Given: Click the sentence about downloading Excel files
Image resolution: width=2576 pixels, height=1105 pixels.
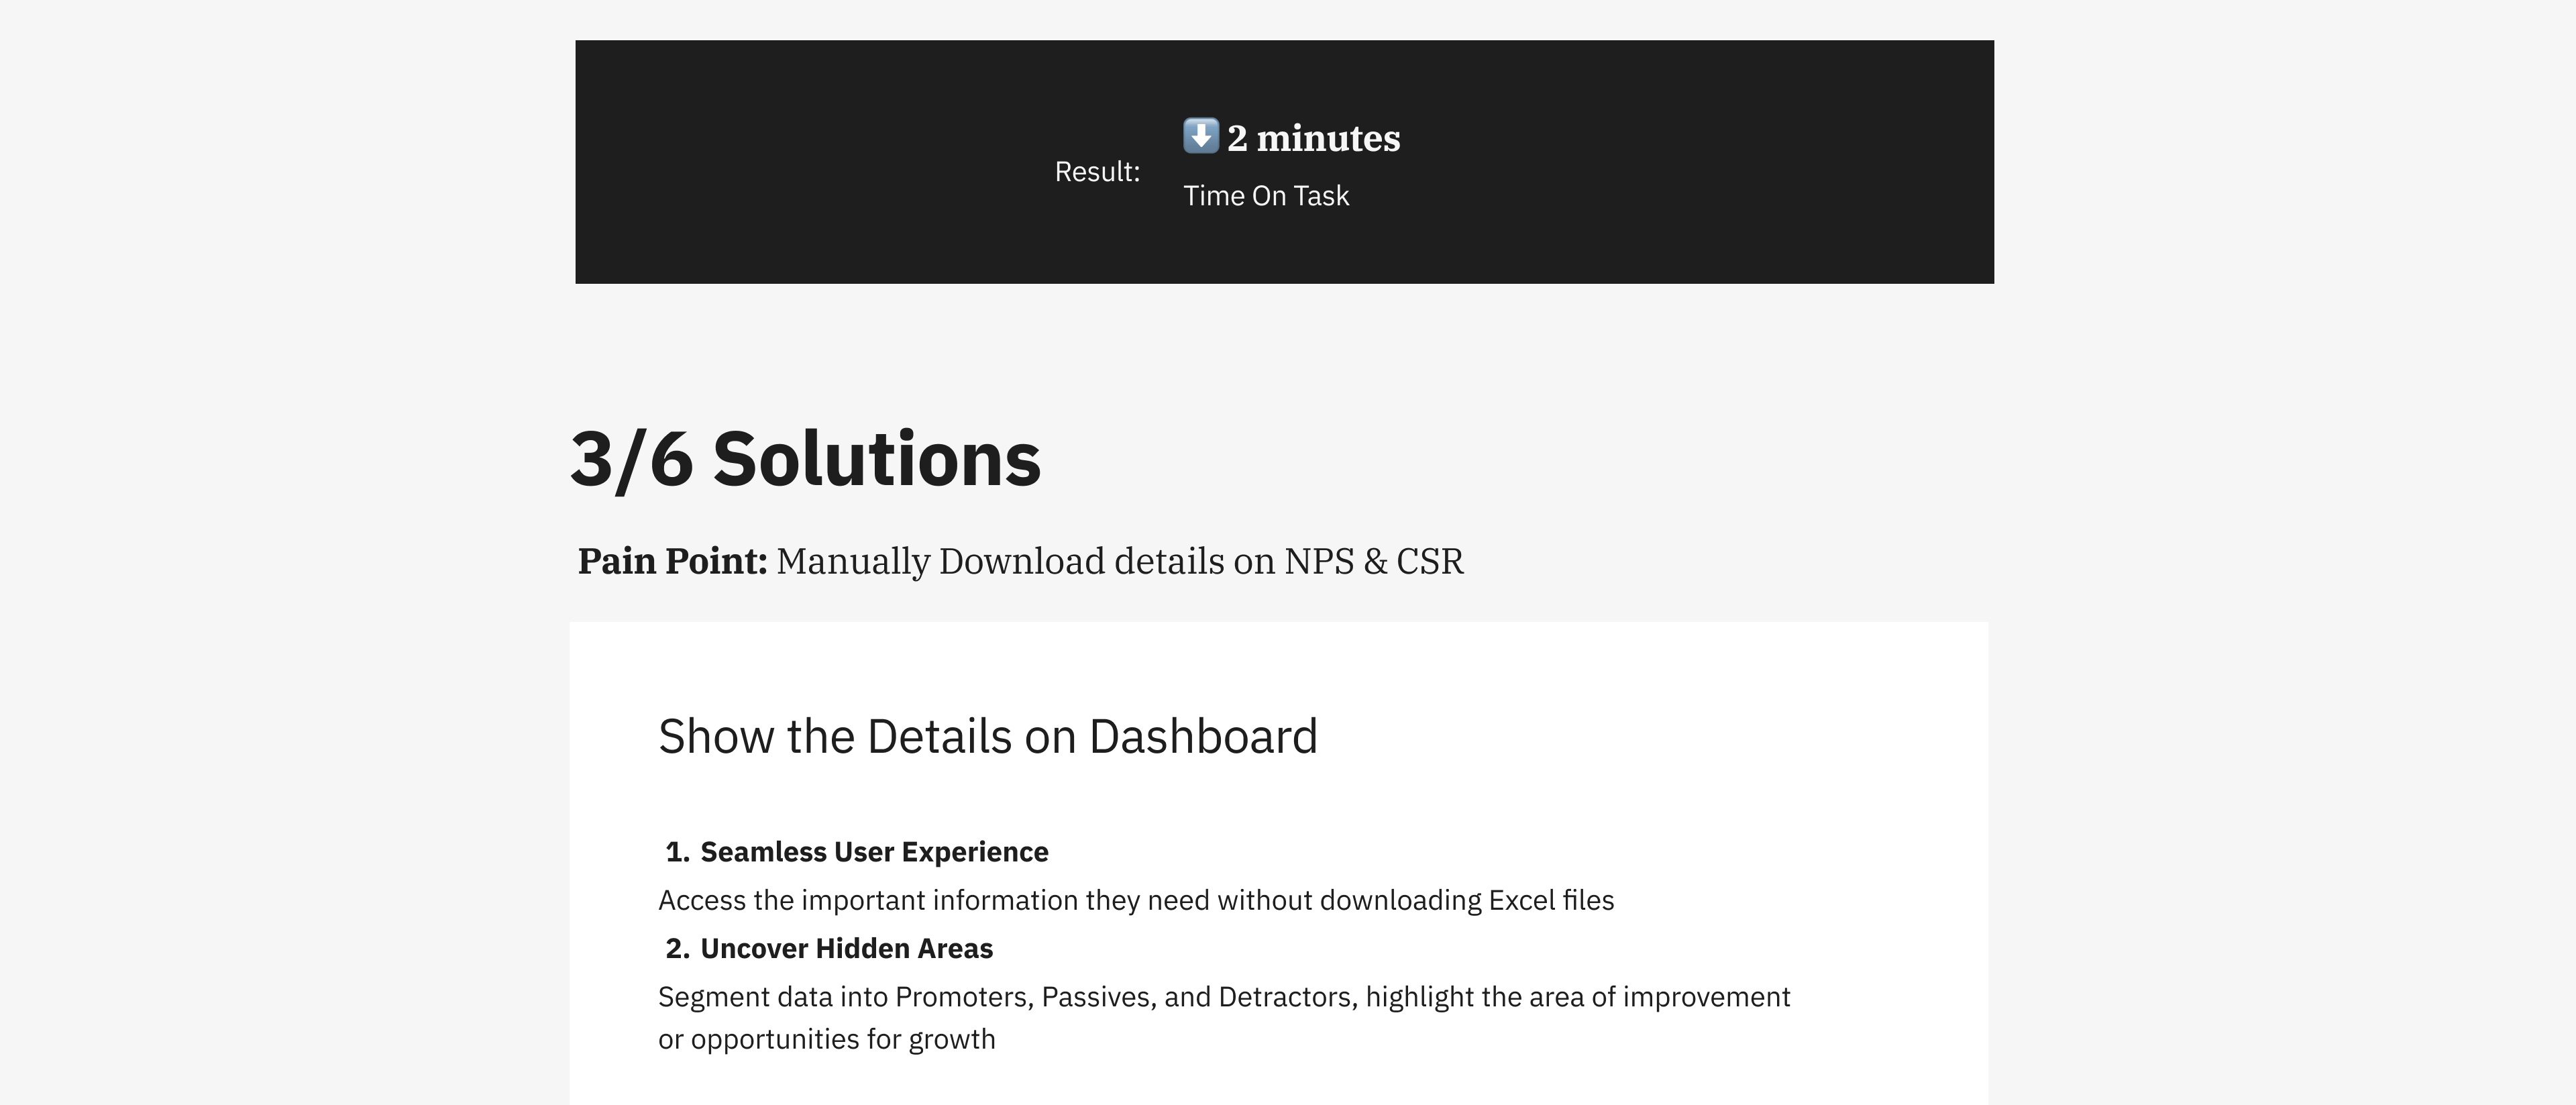Looking at the screenshot, I should pos(1136,900).
